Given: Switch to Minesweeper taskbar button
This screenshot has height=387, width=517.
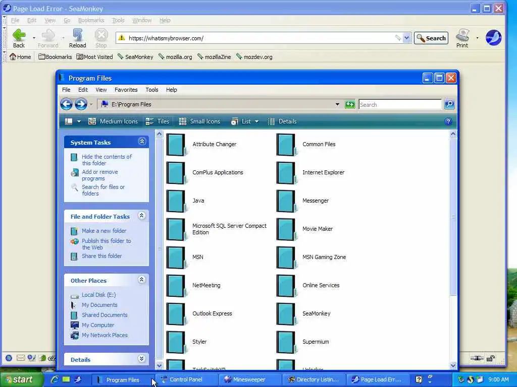Looking at the screenshot, I should point(249,379).
